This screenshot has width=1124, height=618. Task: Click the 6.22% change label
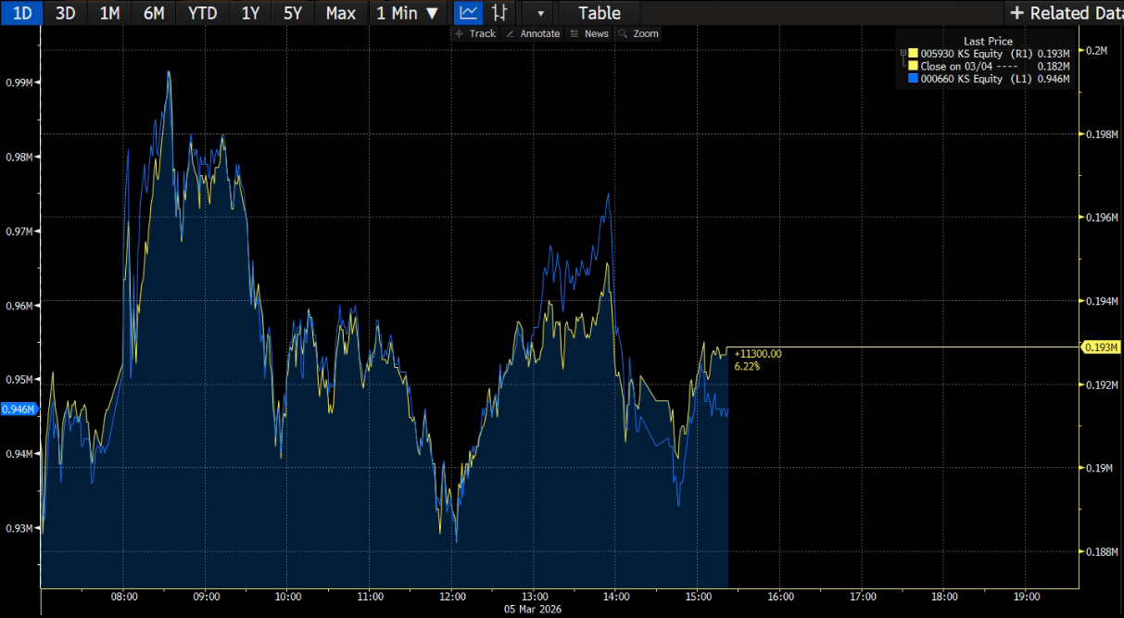pos(747,366)
